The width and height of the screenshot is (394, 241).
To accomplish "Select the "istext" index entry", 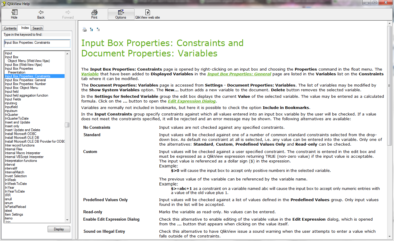I will click(8, 211).
